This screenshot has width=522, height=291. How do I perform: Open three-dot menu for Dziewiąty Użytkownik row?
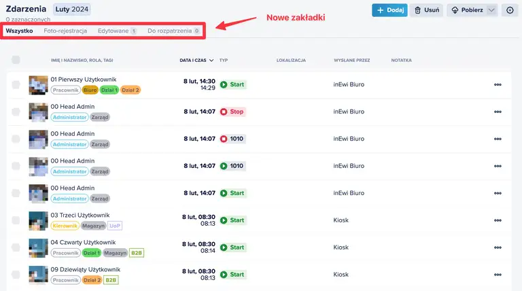498,275
